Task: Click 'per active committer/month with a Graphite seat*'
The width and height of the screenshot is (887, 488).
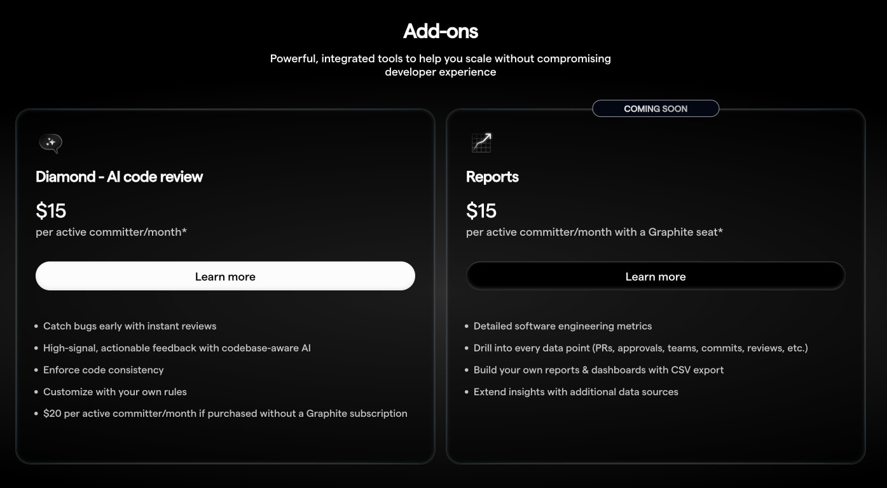Action: (x=595, y=232)
